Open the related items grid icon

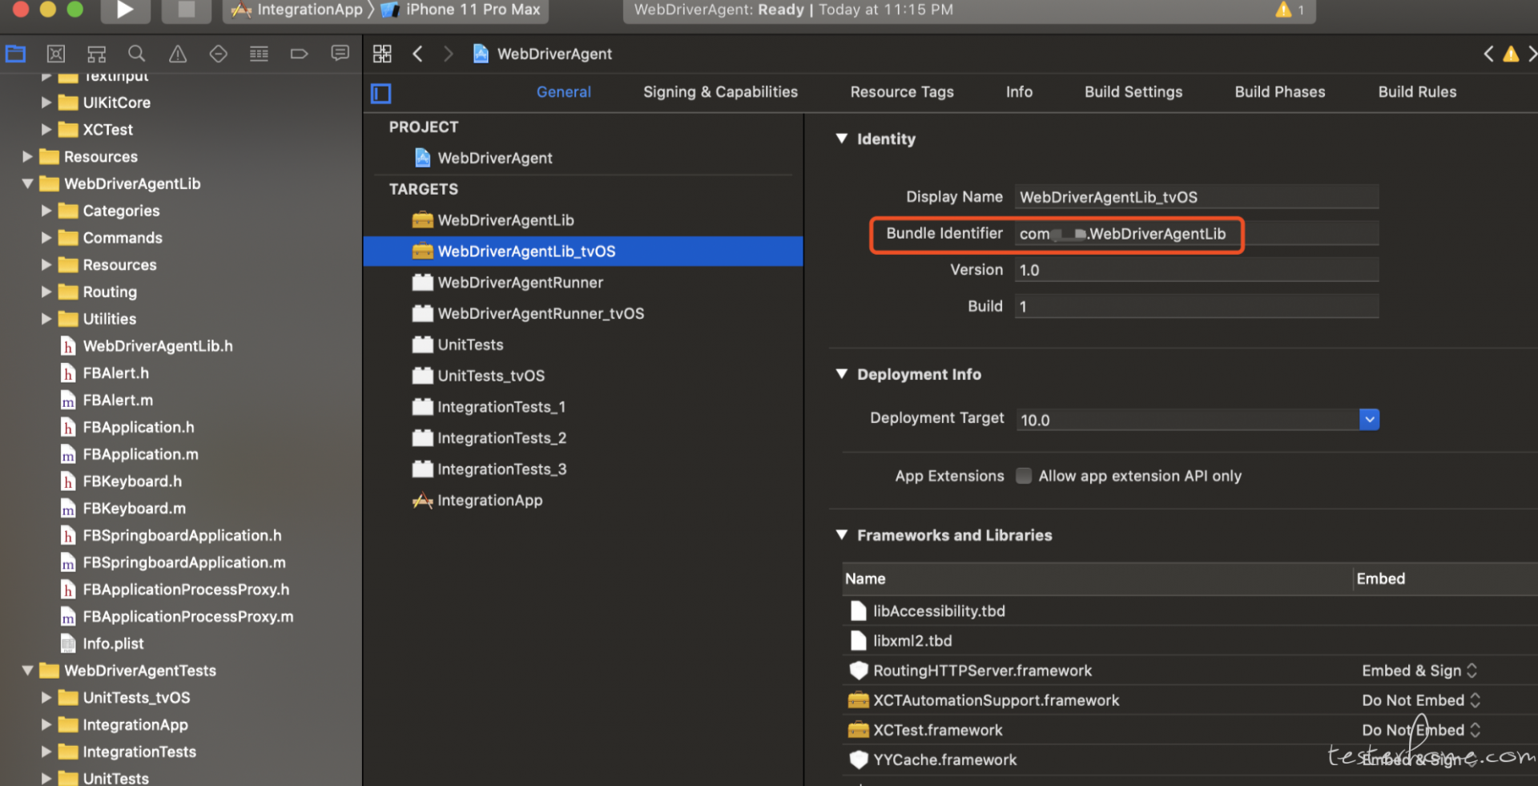click(x=382, y=54)
